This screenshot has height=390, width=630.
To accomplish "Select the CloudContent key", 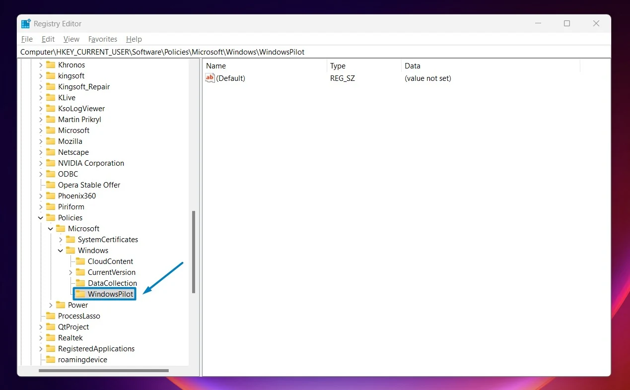I will pos(110,261).
